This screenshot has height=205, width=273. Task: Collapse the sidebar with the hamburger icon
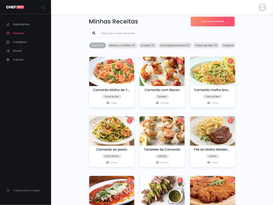[43, 7]
